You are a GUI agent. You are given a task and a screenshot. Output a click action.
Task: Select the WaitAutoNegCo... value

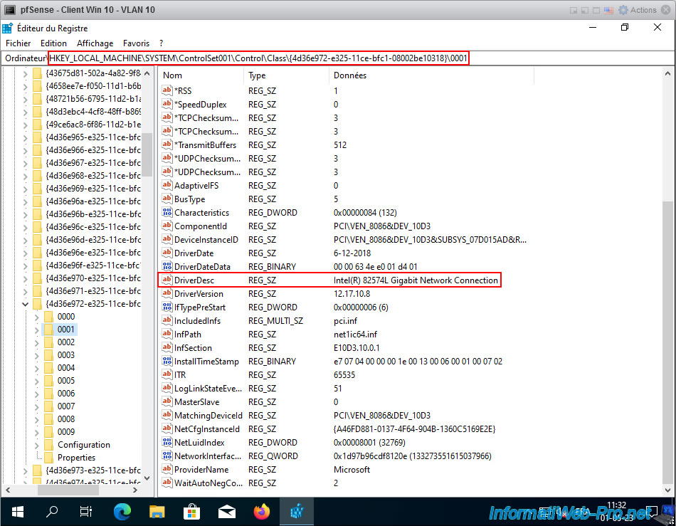pyautogui.click(x=208, y=483)
